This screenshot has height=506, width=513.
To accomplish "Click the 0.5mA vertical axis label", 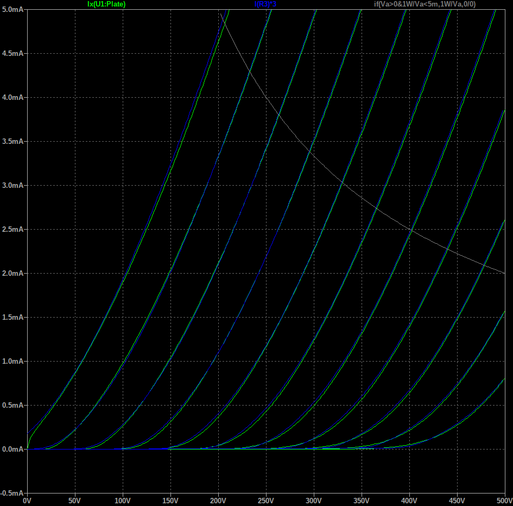I will coord(13,405).
